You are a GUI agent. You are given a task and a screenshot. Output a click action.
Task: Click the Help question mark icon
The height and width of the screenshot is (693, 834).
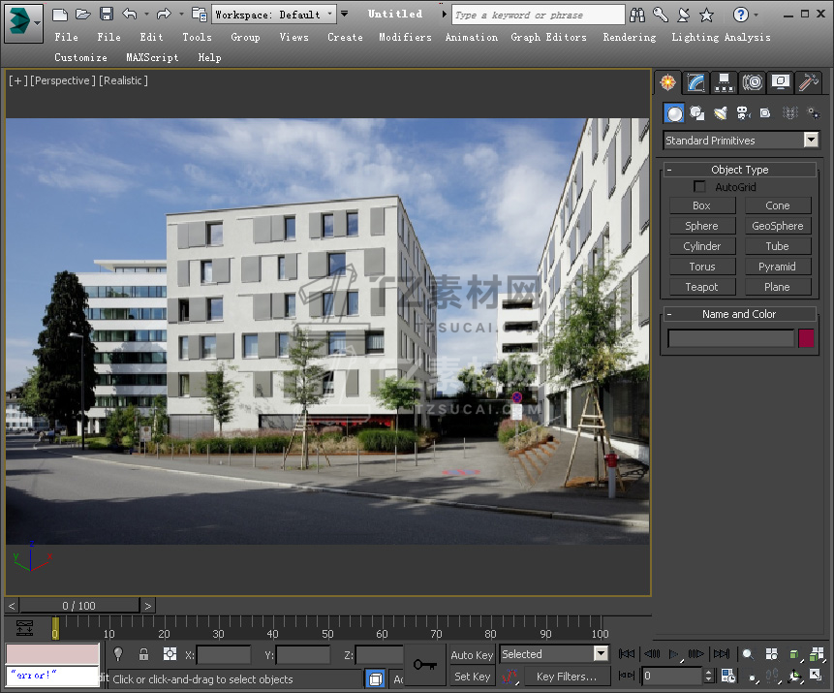740,15
